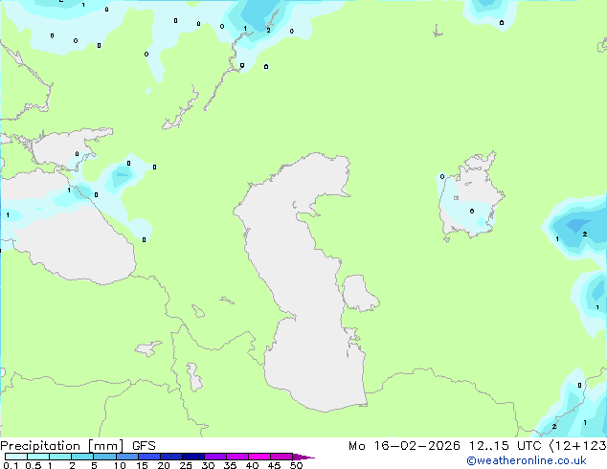This screenshot has height=469, width=607.
Task: Click the purple over-50 legend arrow tip
Action: 303,457
